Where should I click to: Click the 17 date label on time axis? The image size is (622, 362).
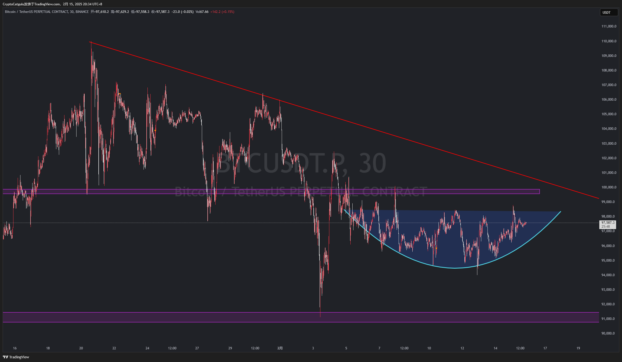545,348
